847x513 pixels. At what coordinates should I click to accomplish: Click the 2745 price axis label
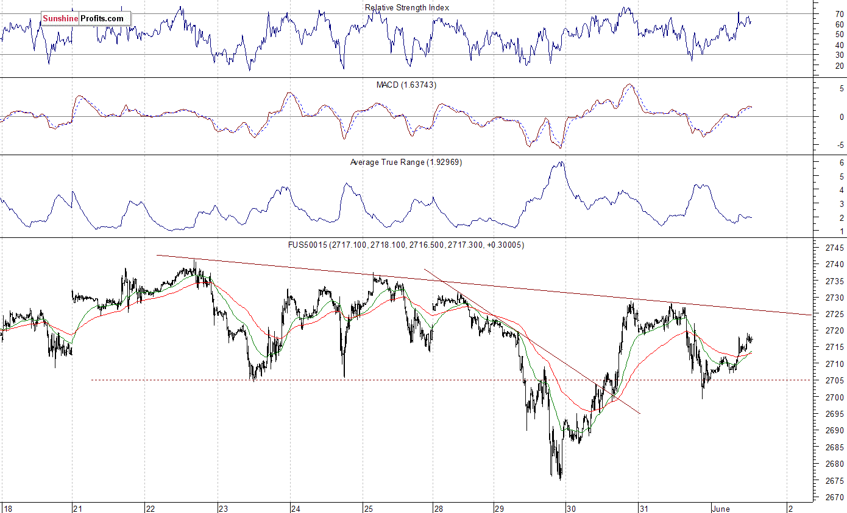pyautogui.click(x=835, y=248)
